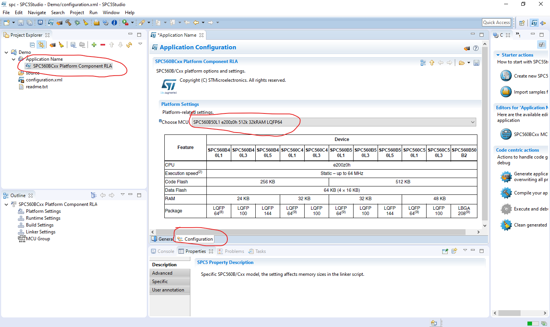Viewport: 550px width, 327px height.
Task: Open the Project Explorer view menu triangle
Action: point(140,44)
